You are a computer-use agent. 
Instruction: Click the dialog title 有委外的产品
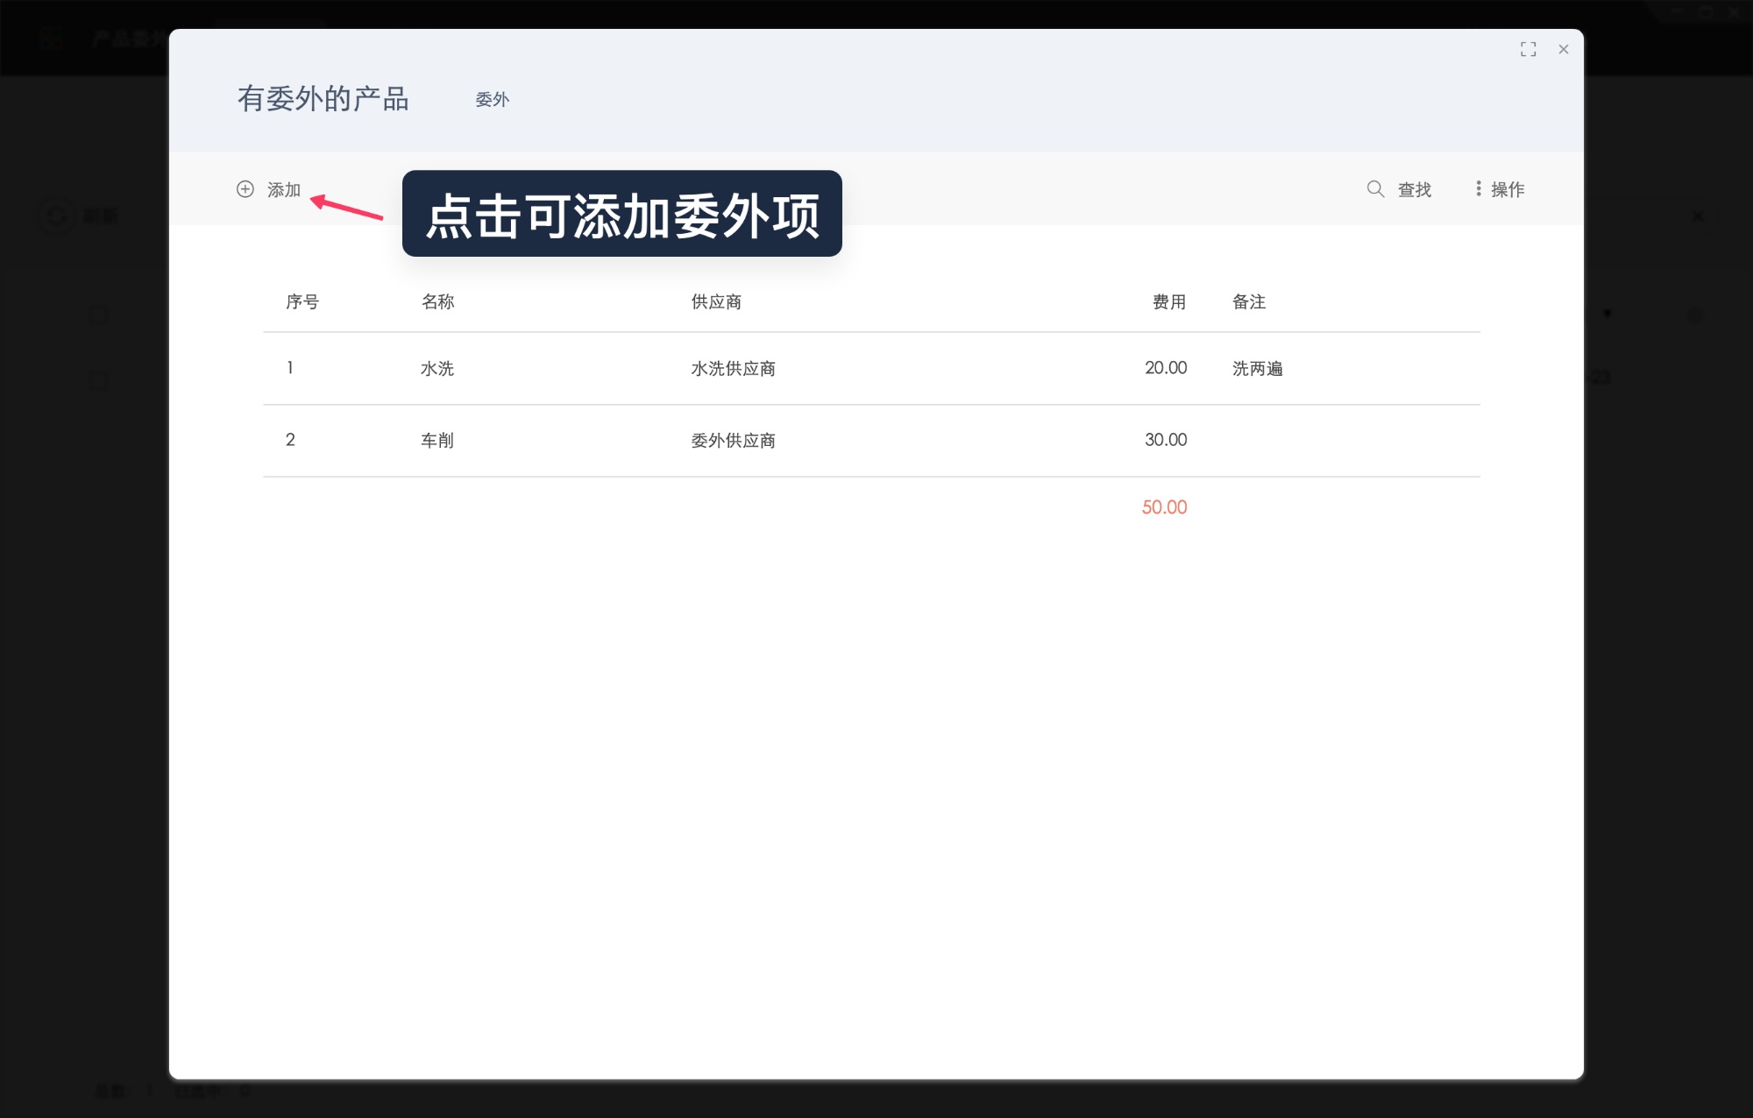point(324,100)
